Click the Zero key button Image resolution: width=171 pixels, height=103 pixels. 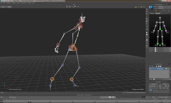(x=161, y=88)
